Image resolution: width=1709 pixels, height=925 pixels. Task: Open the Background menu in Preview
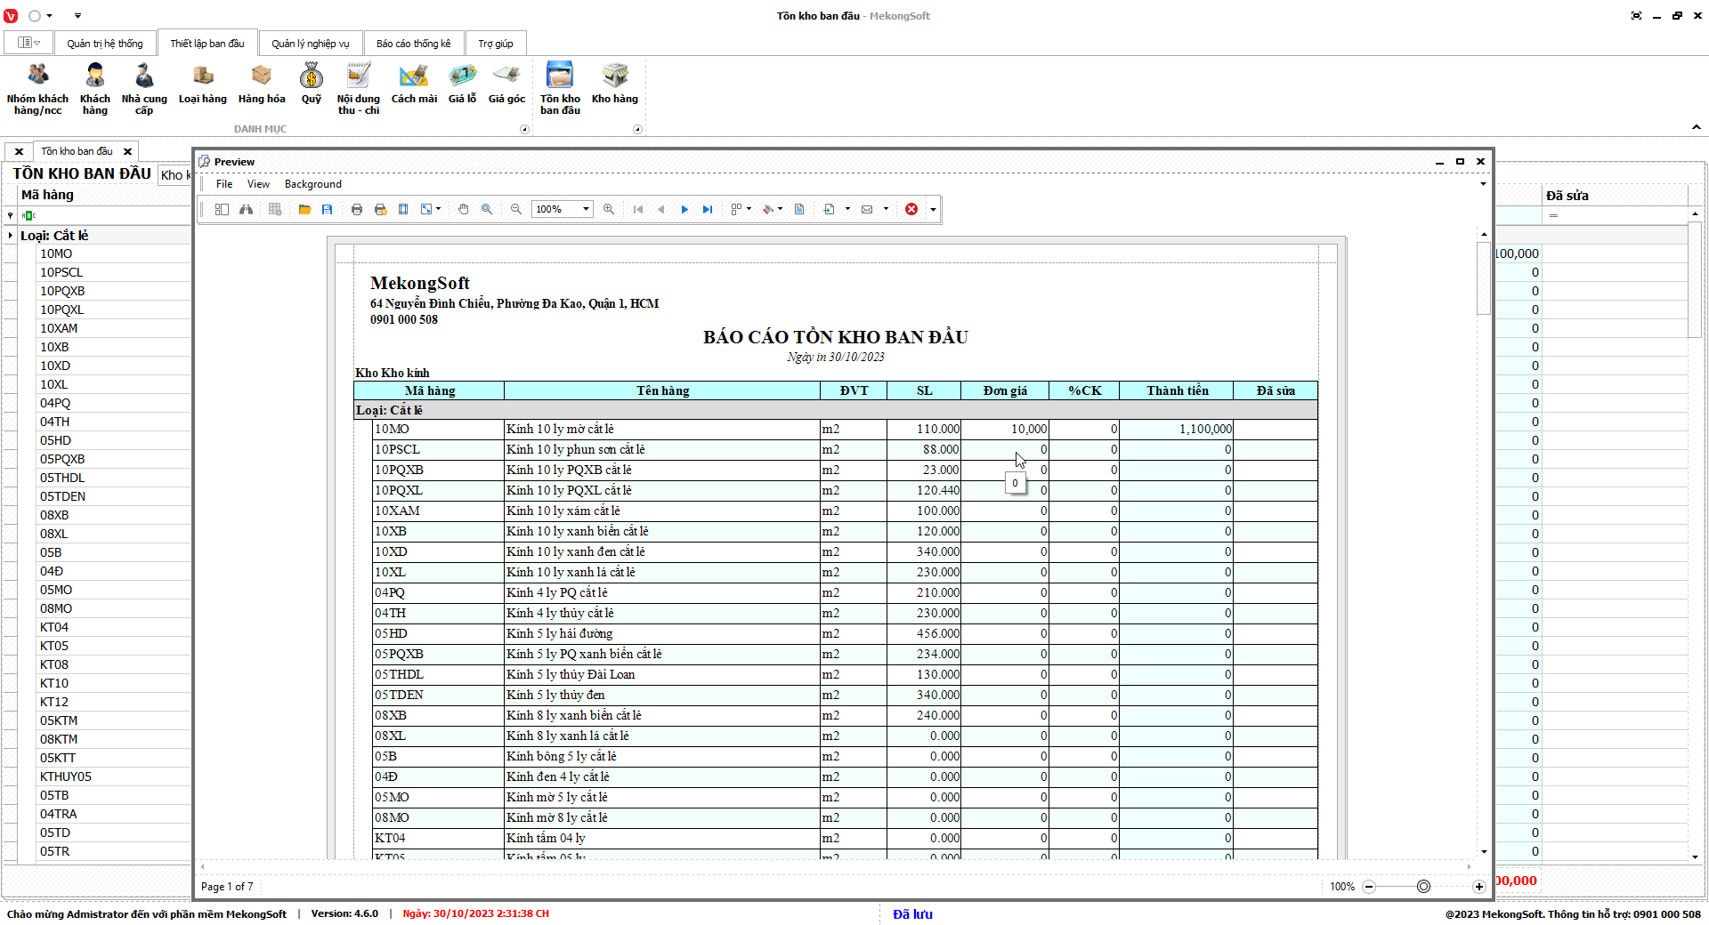tap(312, 184)
